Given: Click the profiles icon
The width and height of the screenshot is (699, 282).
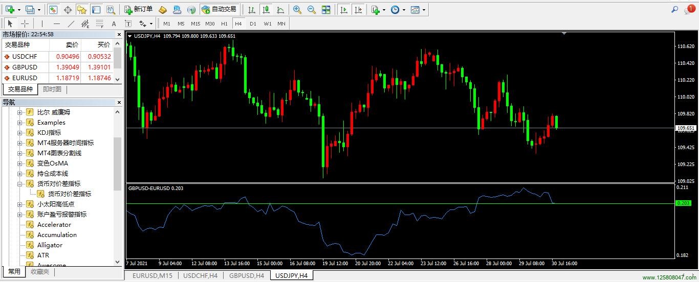Looking at the screenshot, I should click(30, 9).
